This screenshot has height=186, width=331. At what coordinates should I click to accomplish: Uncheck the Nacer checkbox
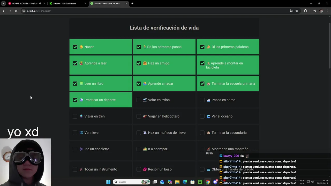coord(75,47)
